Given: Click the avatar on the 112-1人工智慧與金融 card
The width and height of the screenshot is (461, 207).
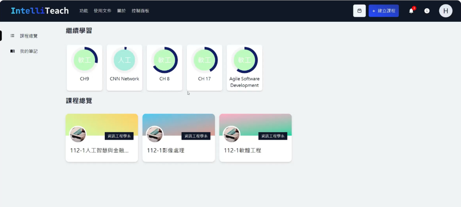Looking at the screenshot, I should point(78,135).
